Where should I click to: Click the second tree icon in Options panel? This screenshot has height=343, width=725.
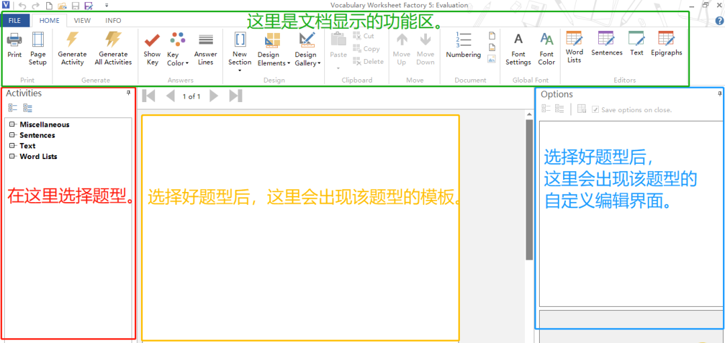(559, 109)
